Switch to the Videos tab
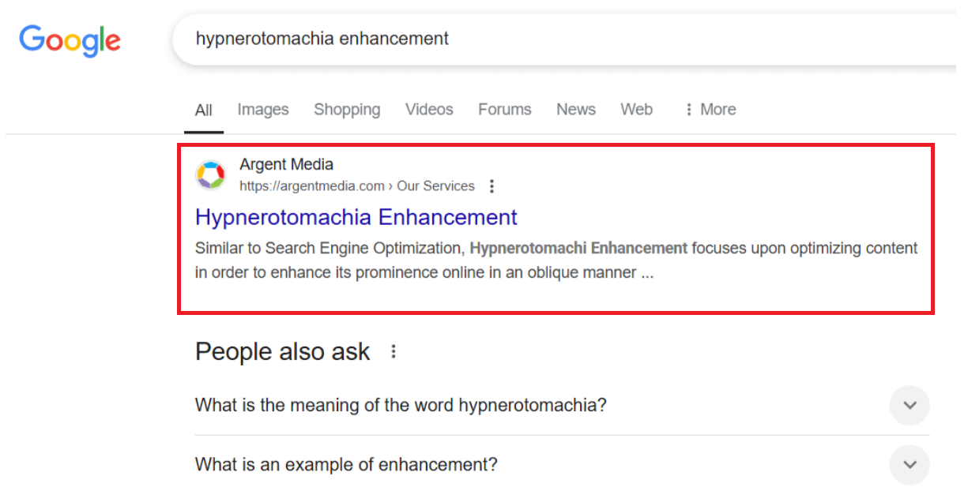 429,110
